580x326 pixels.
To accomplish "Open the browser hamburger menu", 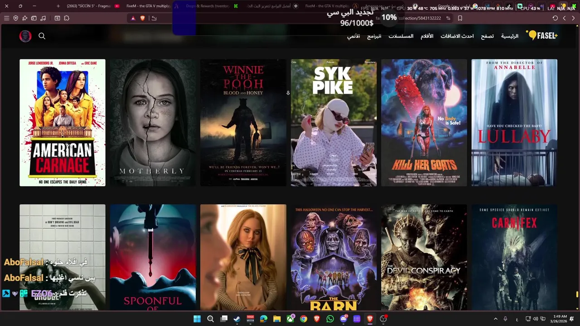I will coord(6,18).
